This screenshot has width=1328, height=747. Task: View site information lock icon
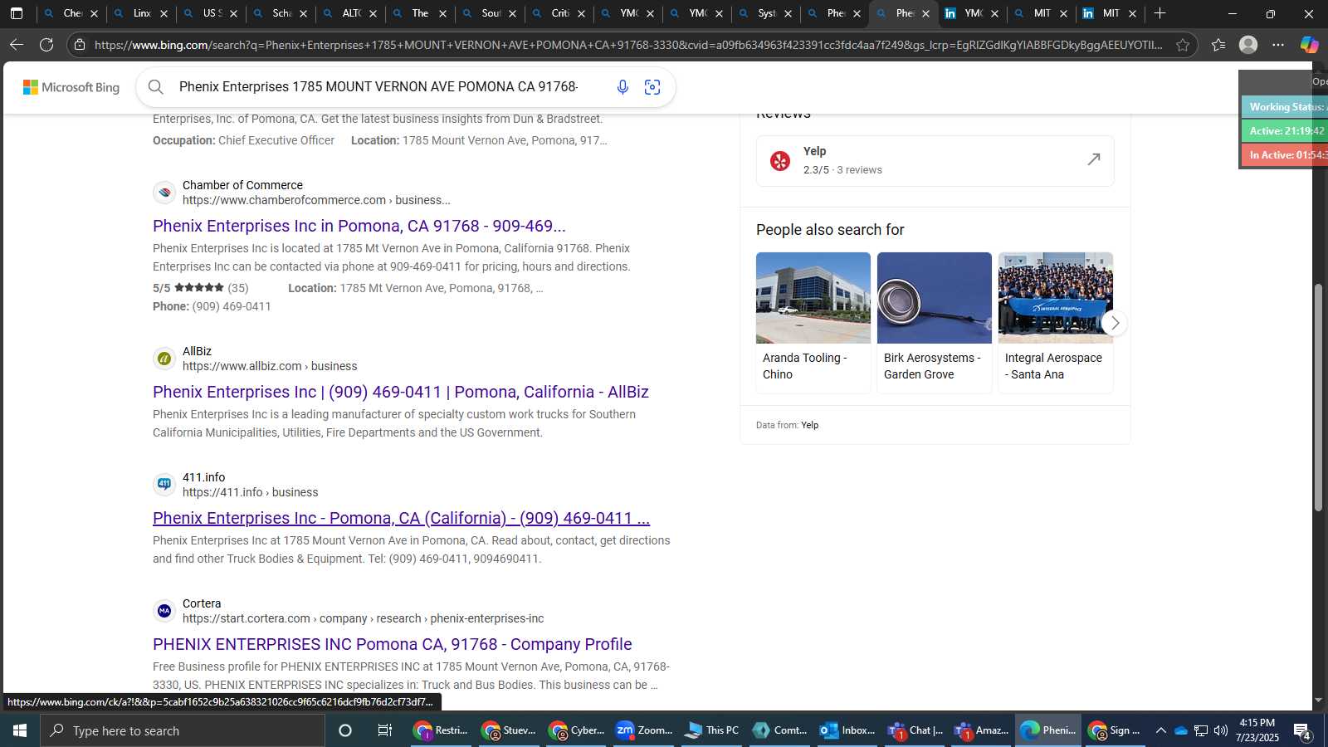80,45
